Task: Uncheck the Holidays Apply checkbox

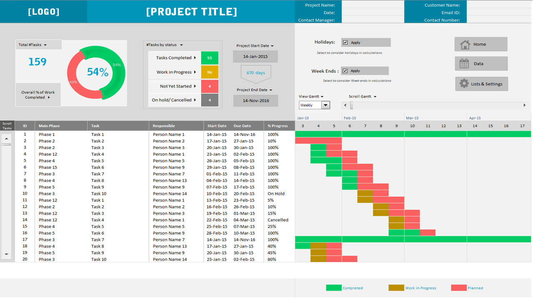Action: click(345, 42)
